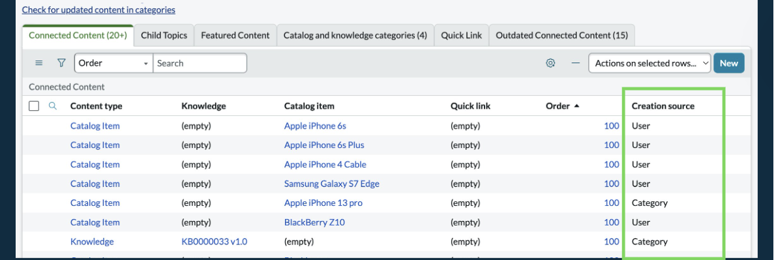
Task: Sort by the Creation source column header
Action: pyautogui.click(x=663, y=106)
